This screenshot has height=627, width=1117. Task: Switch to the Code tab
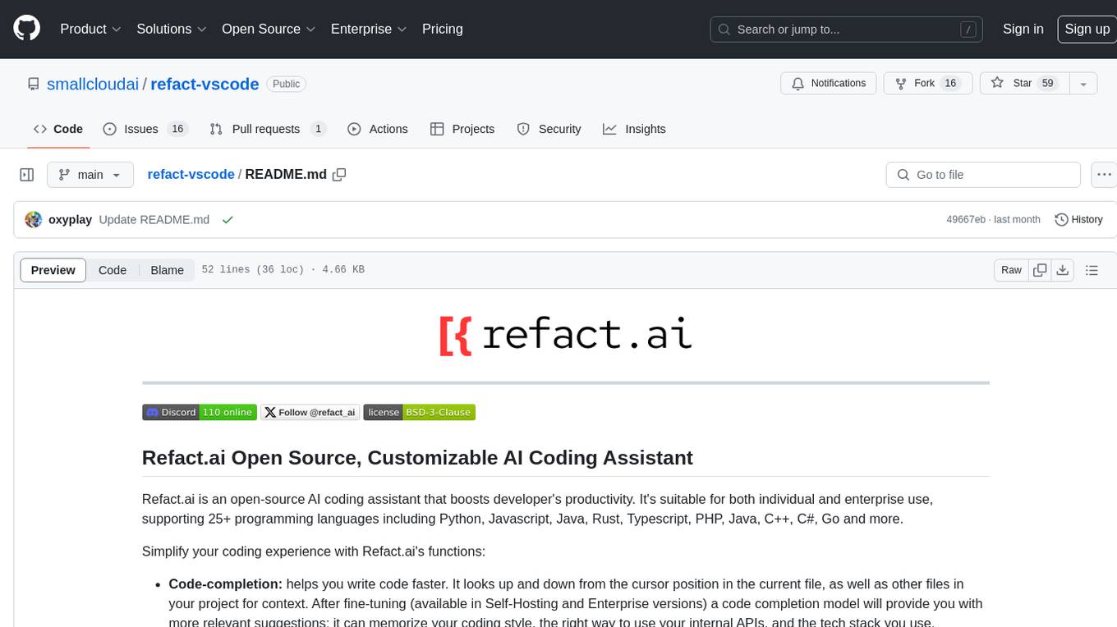point(58,129)
